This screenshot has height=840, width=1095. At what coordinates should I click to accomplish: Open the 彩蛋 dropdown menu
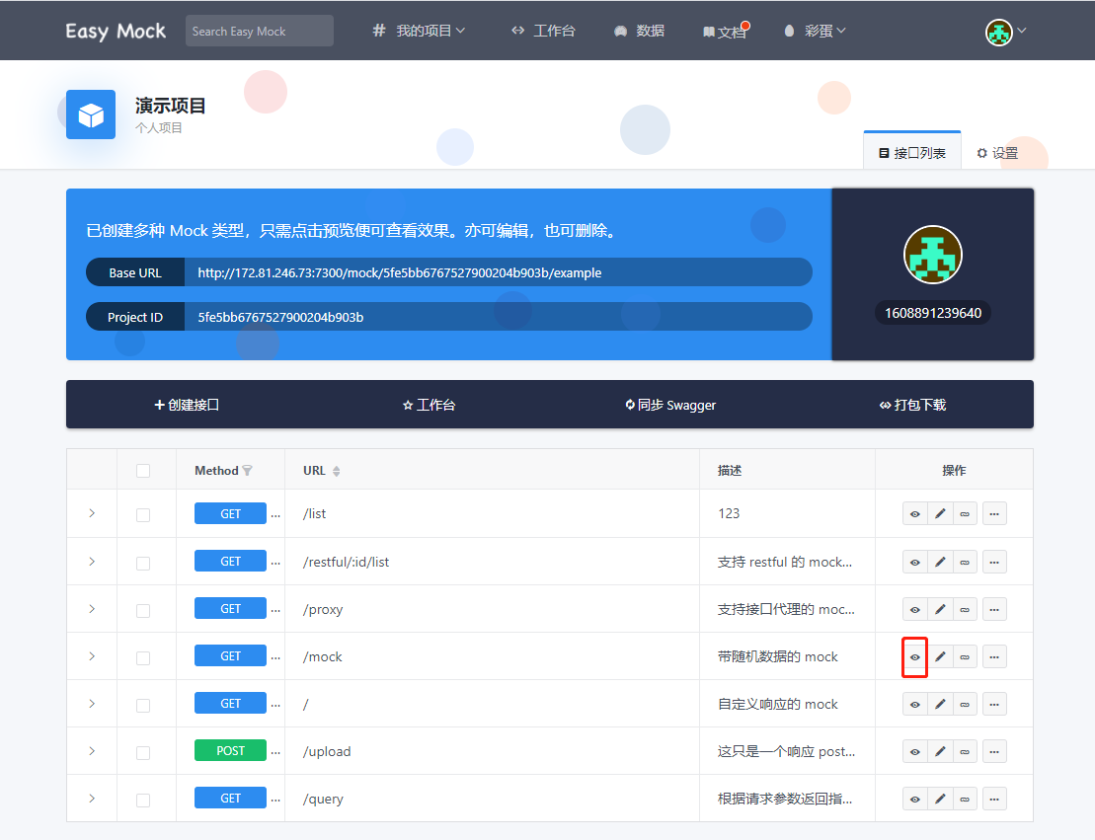click(x=815, y=31)
